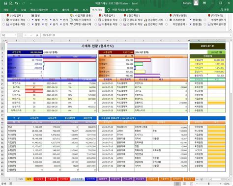This screenshot has width=233, height=186.
Task: Open the Undo history dropdown arrow
Action: pyautogui.click(x=20, y=3)
